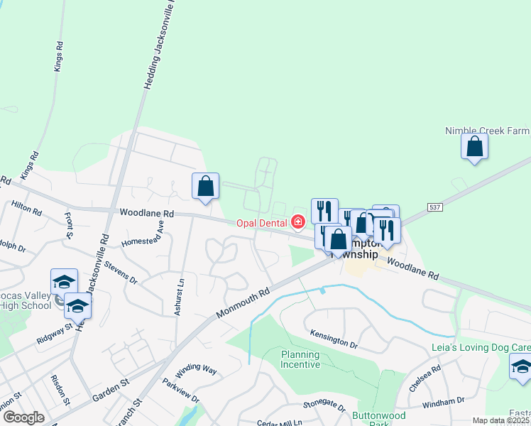Select the Buttonwood Park label
531x426 pixels.
coord(378,419)
